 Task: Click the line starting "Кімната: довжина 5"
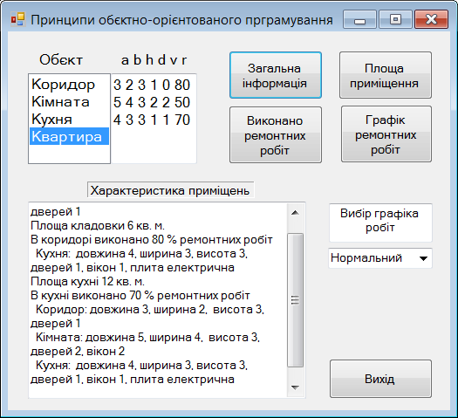[147, 338]
